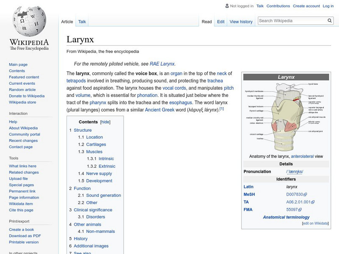Click Upload file link
The image size is (339, 254).
tap(18, 178)
